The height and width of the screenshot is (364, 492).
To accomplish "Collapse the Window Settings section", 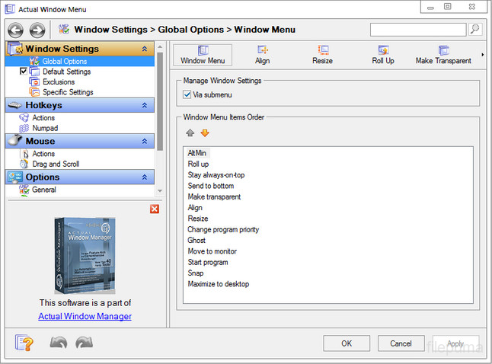I will coord(144,49).
